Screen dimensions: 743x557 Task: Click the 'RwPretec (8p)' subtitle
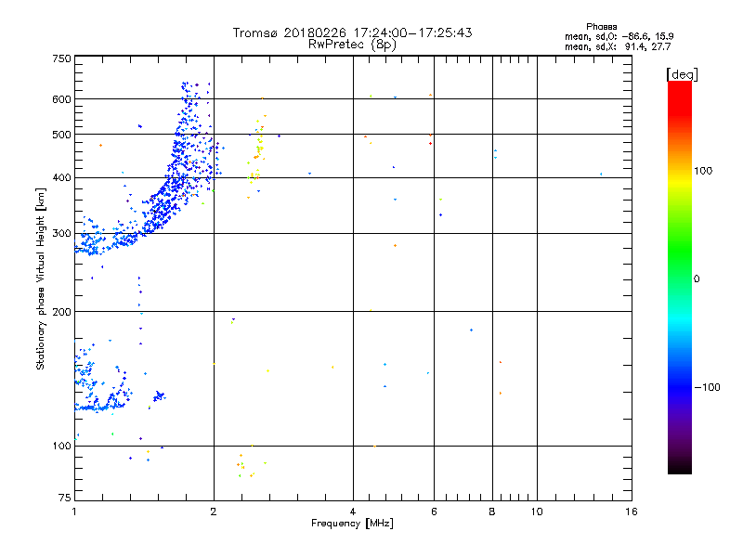353,45
